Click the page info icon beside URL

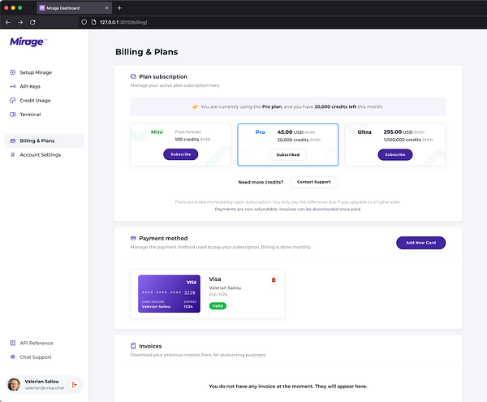[93, 23]
